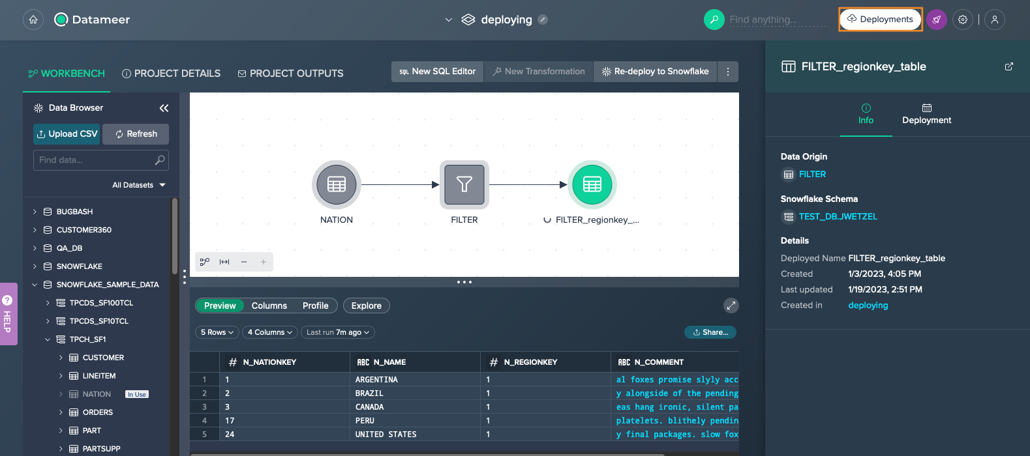The image size is (1030, 456).
Task: Open PROJECT OUTPUTS tab
Action: [x=290, y=74]
